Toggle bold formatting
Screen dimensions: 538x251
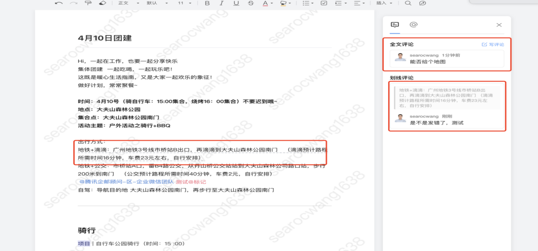[x=207, y=3]
